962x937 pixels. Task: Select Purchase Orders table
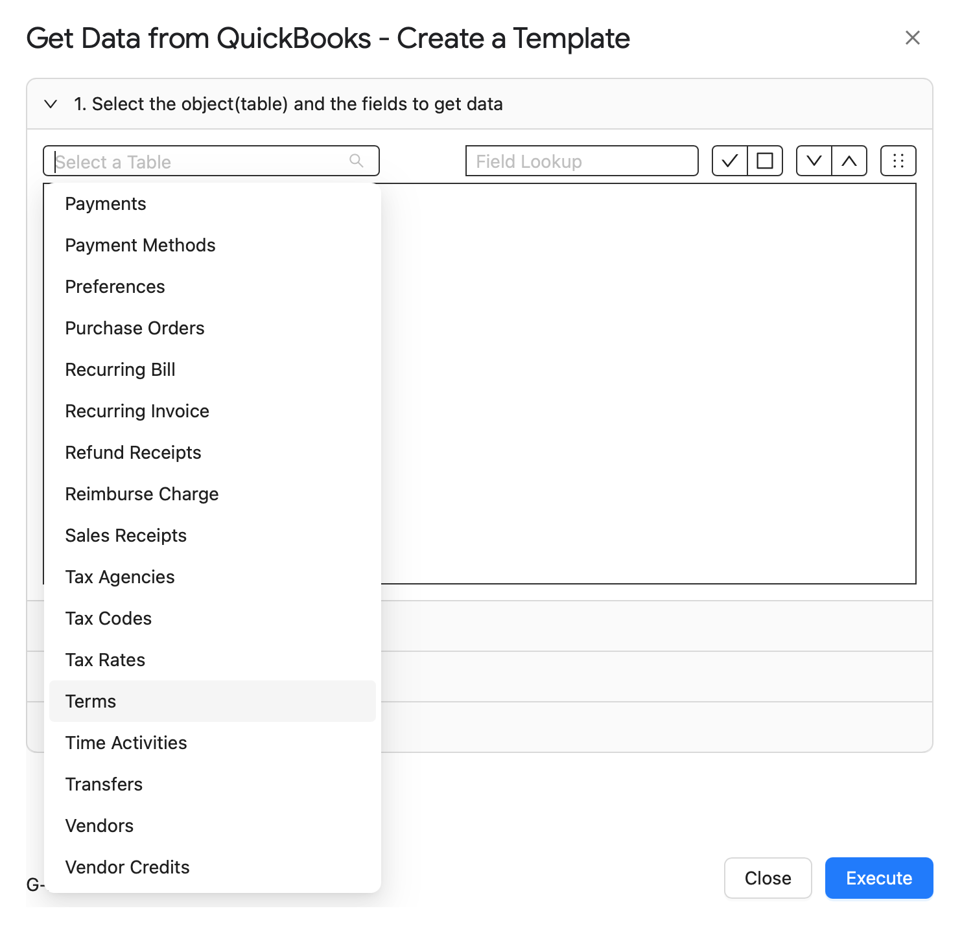(x=213, y=328)
